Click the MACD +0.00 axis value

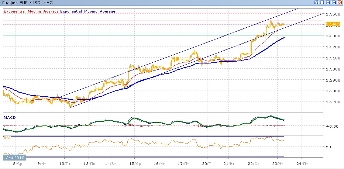click(331, 126)
